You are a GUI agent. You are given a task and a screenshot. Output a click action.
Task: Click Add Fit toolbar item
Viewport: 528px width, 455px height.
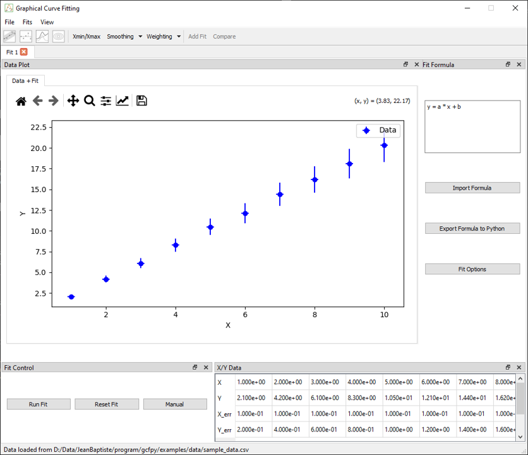coord(197,37)
